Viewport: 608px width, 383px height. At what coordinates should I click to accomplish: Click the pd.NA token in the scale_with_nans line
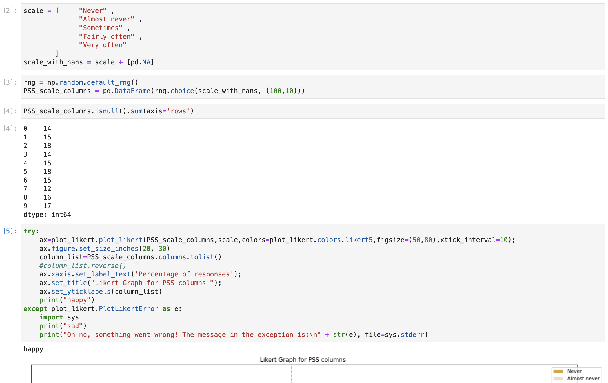141,62
